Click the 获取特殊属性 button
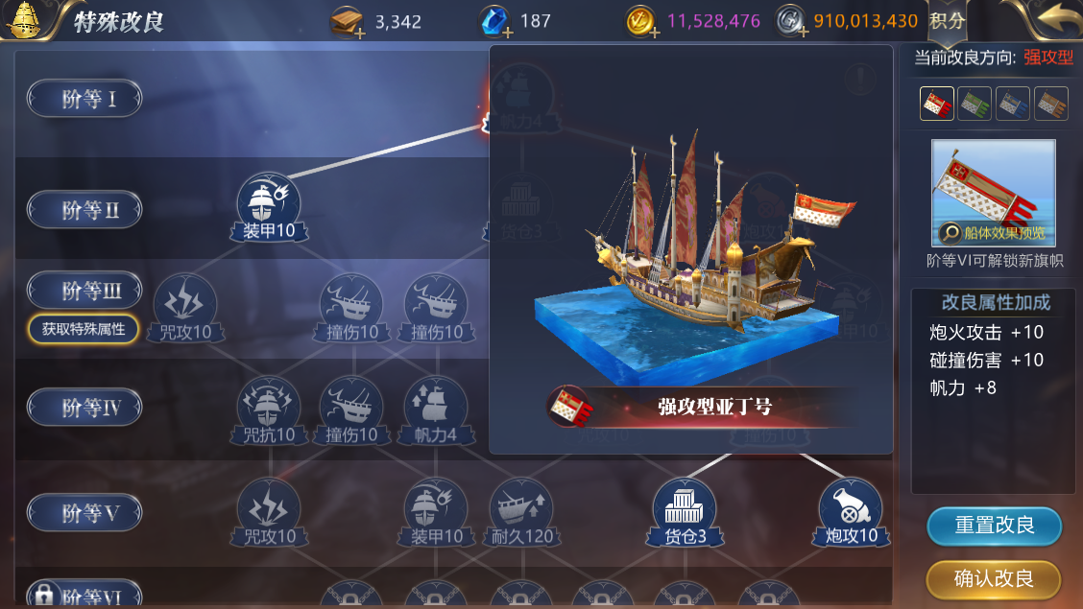1083x609 pixels. [84, 329]
